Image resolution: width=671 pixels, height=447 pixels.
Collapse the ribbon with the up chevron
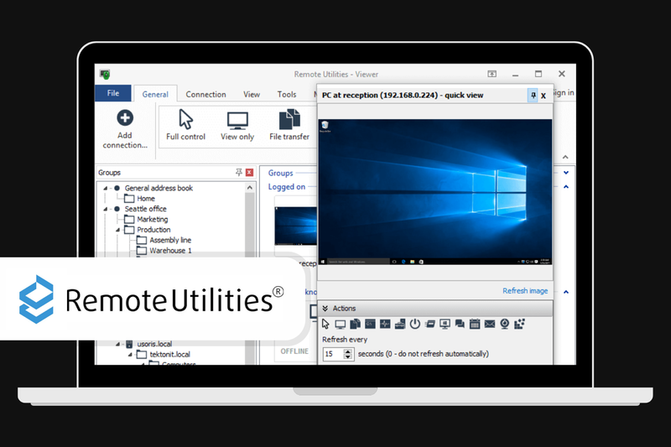click(565, 157)
